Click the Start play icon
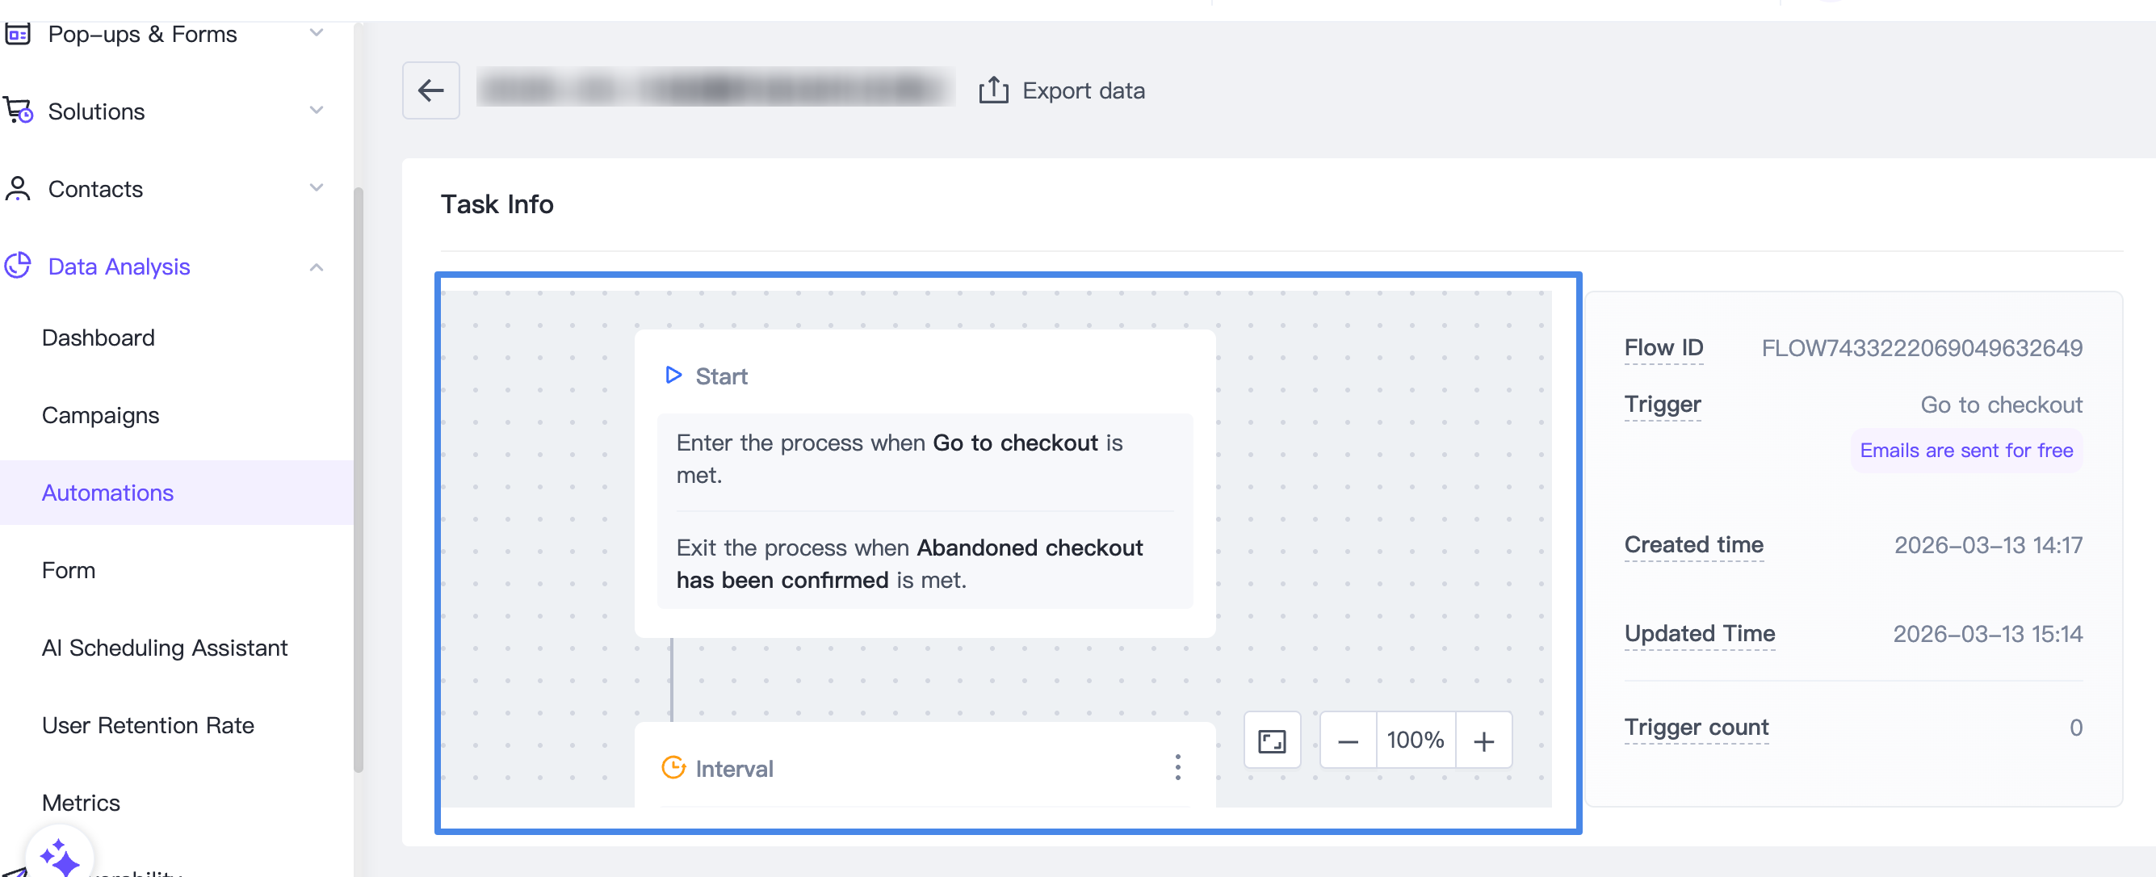Viewport: 2156px width, 877px height. 673,375
